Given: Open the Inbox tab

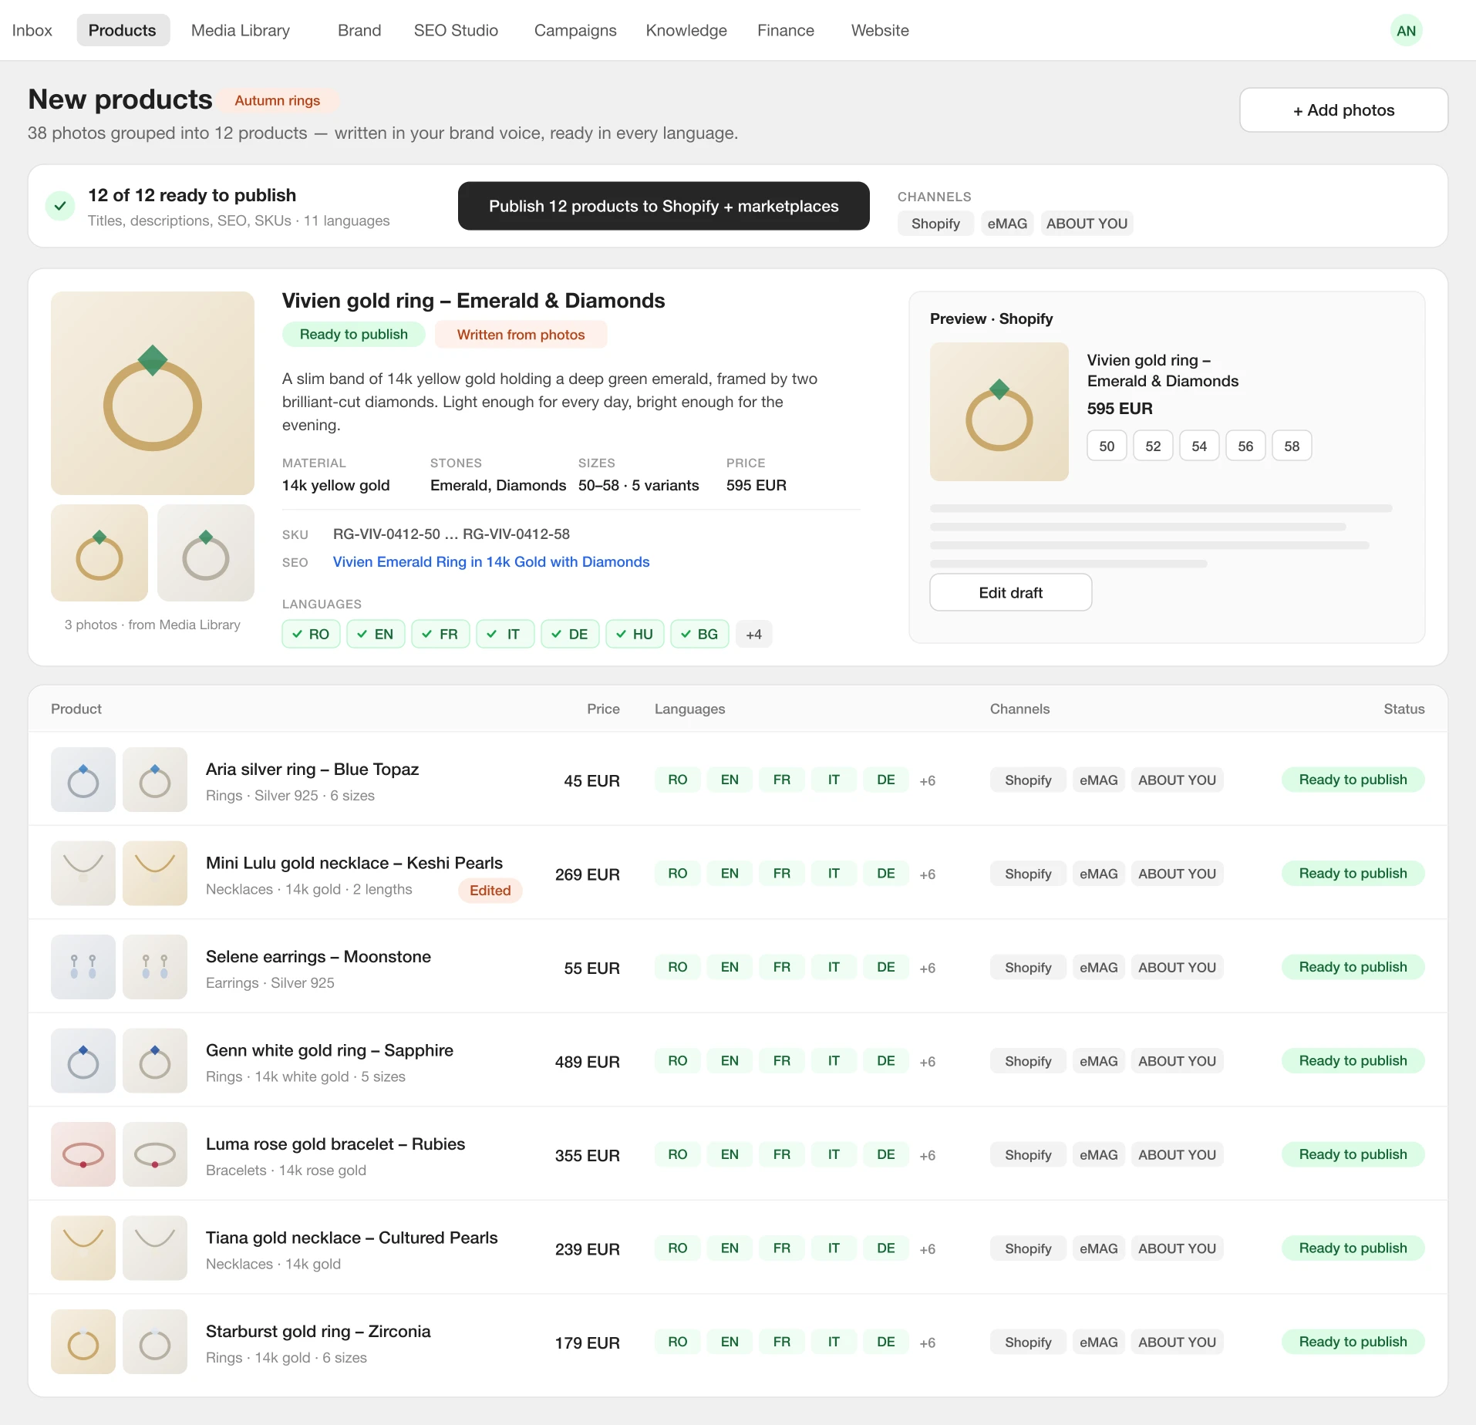Looking at the screenshot, I should (32, 30).
